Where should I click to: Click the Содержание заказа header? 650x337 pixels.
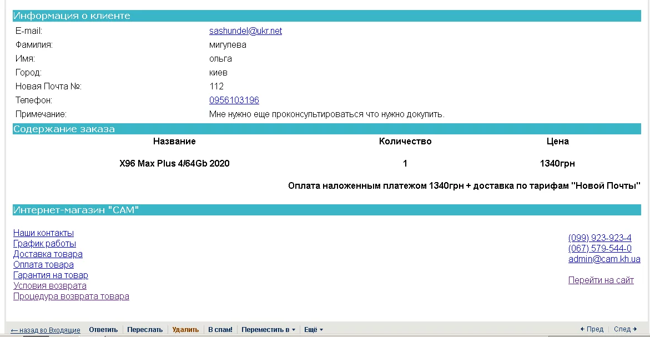click(x=326, y=129)
